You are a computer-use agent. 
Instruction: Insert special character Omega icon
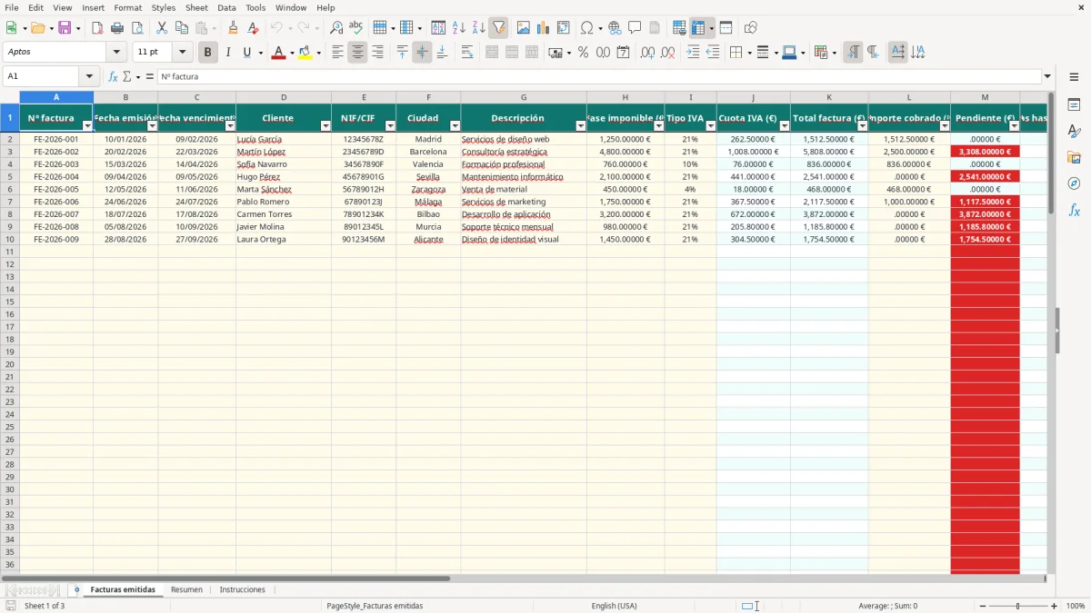coord(587,28)
